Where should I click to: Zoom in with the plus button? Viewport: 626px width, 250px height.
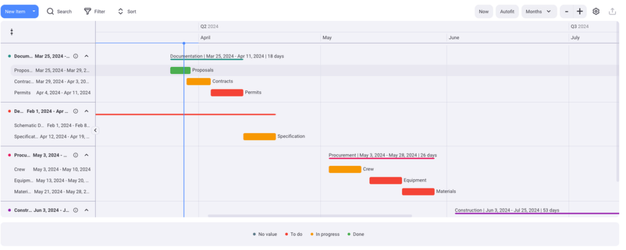point(580,12)
